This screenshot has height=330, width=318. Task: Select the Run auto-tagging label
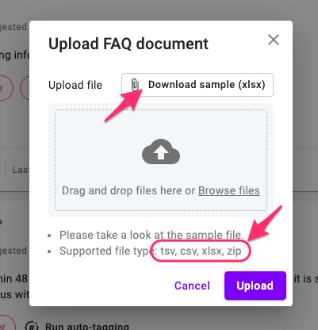[x=87, y=326]
